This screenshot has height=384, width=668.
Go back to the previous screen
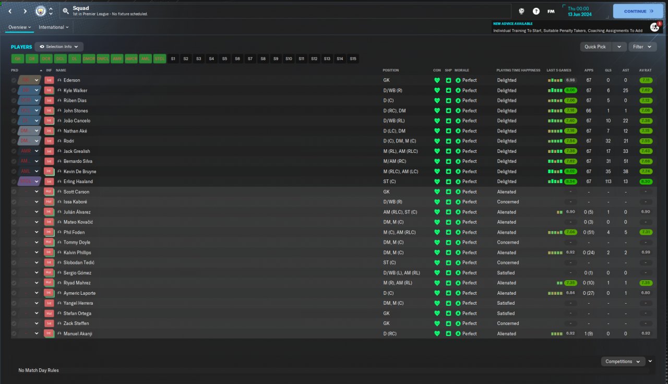tap(10, 11)
